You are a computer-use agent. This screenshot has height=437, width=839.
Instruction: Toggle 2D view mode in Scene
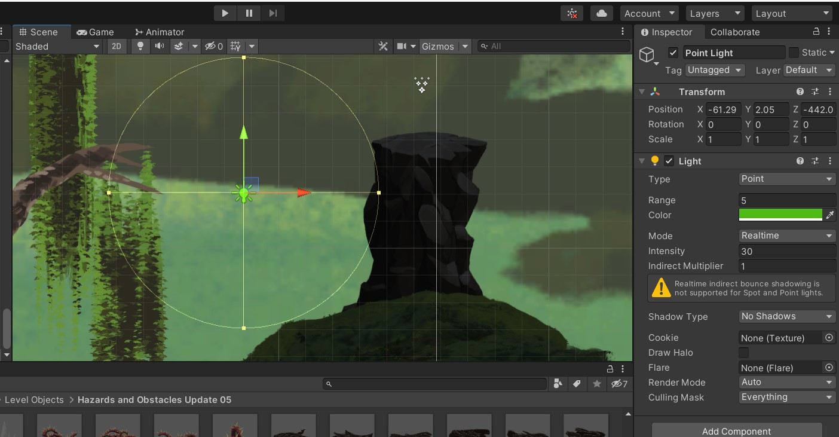coord(117,47)
